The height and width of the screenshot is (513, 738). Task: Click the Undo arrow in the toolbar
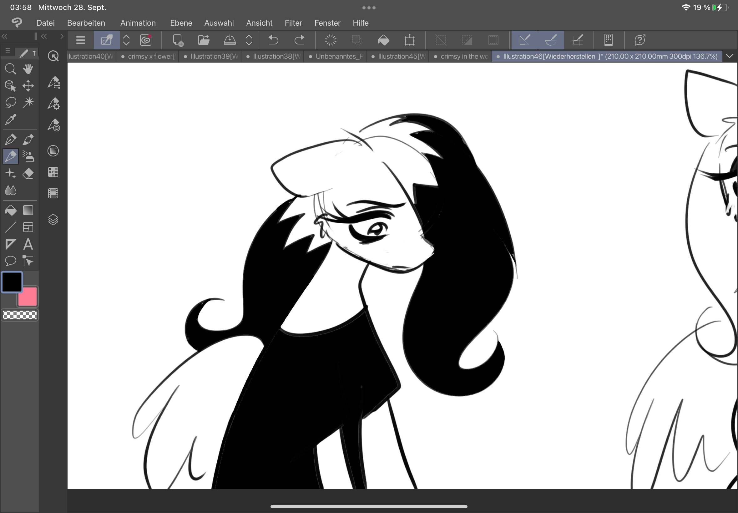[x=273, y=40]
